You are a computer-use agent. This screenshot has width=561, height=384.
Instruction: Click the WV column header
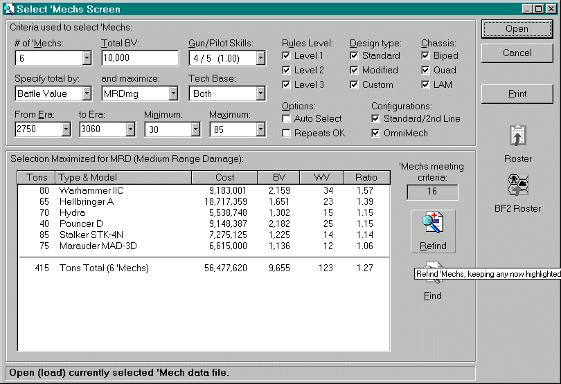[321, 177]
